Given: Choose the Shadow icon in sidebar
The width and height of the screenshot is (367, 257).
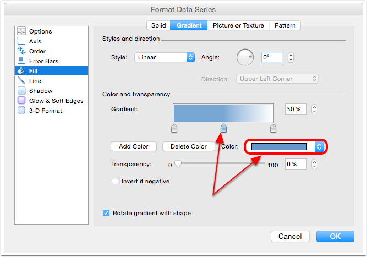Looking at the screenshot, I should coord(21,91).
